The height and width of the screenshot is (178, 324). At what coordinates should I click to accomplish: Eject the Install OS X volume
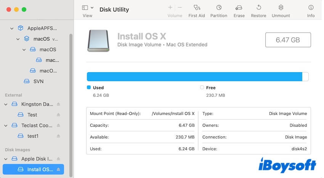58,169
